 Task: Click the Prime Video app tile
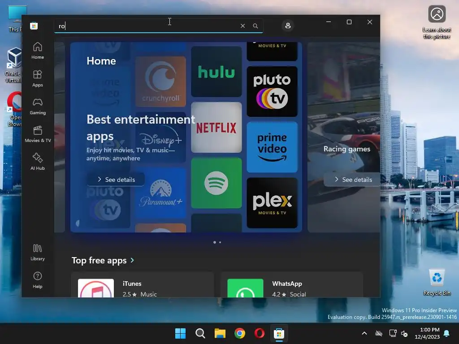click(272, 147)
